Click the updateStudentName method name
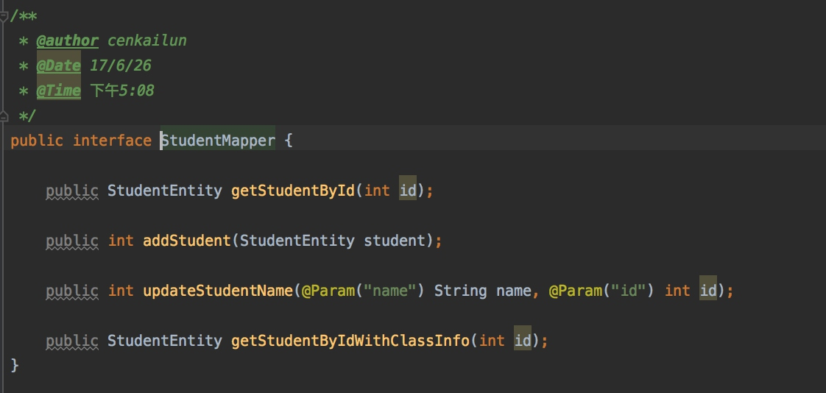Image resolution: width=826 pixels, height=393 pixels. [218, 291]
